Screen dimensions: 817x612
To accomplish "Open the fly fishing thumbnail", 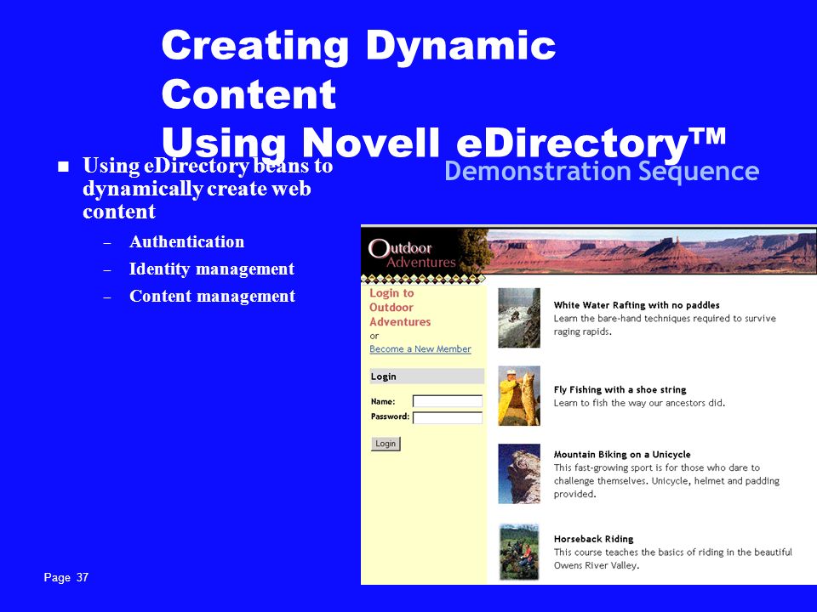I will tap(519, 395).
